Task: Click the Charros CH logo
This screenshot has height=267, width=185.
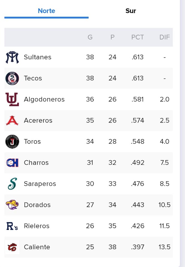Action: click(x=12, y=163)
